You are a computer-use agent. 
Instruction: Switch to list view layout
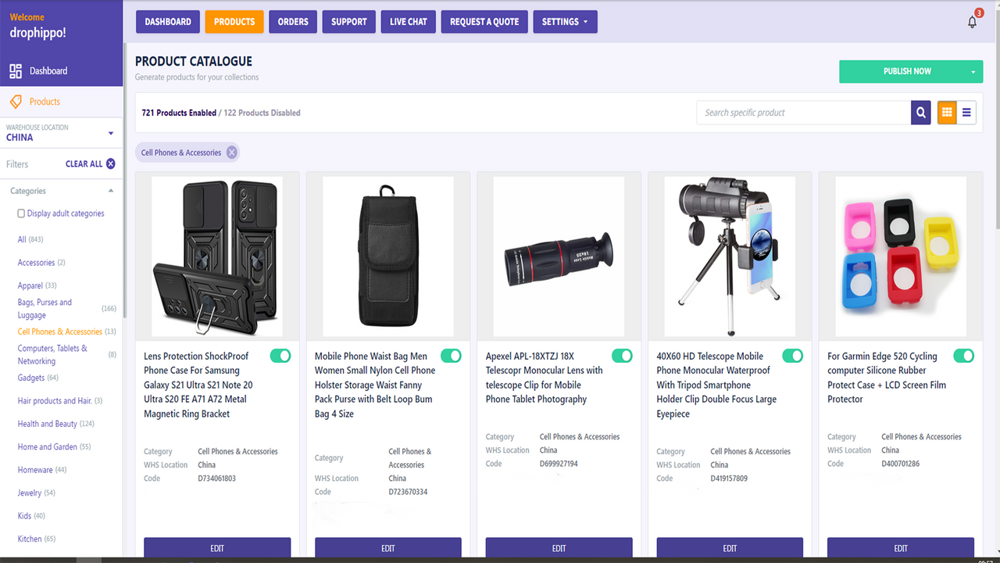[966, 112]
